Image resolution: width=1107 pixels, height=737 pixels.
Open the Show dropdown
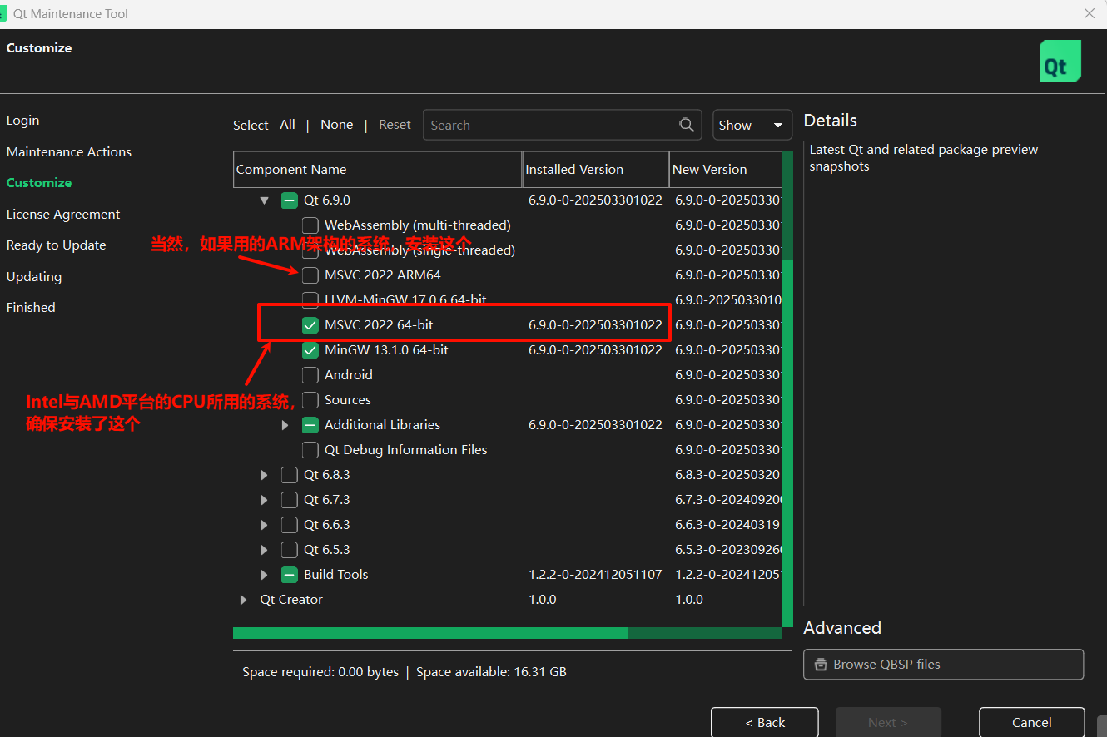point(752,125)
